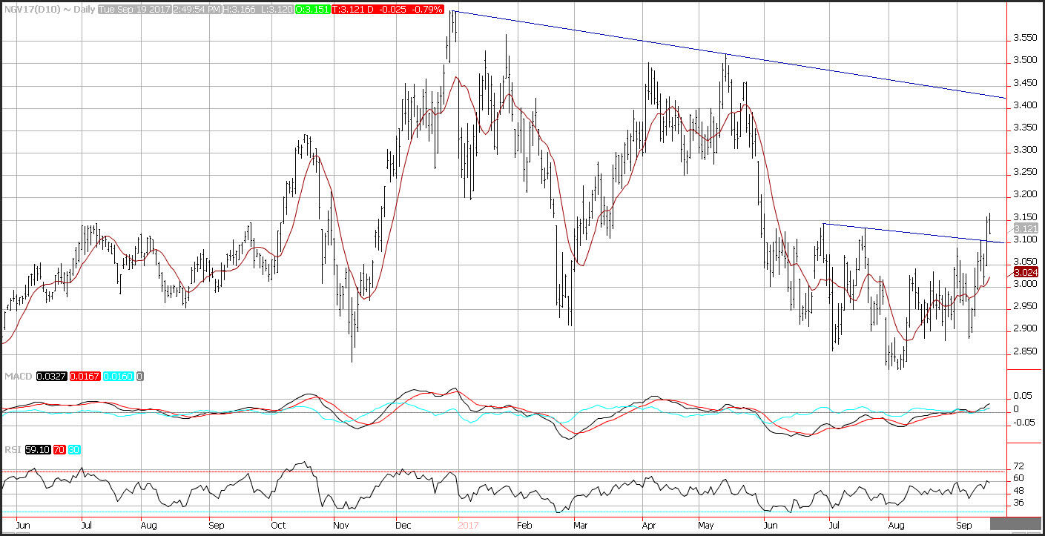Click the NGV17(D10) Daily symbol label
Image resolution: width=1045 pixels, height=536 pixels.
[47, 10]
